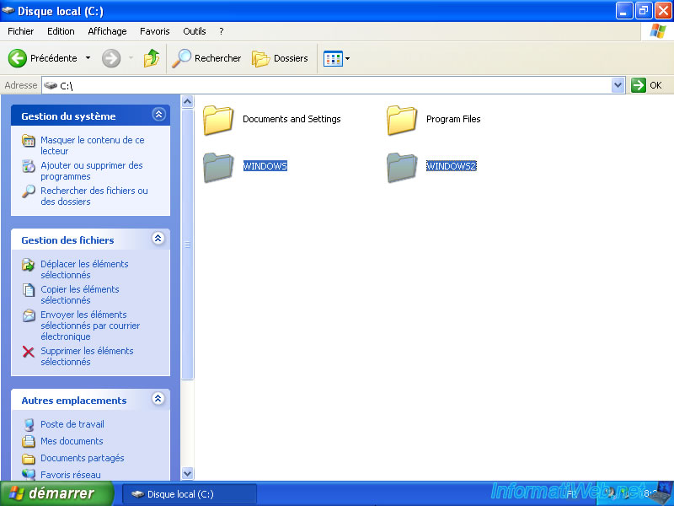Click the Rechercher des fichiers magnifier icon
Screen dimensions: 674x506
point(29,191)
